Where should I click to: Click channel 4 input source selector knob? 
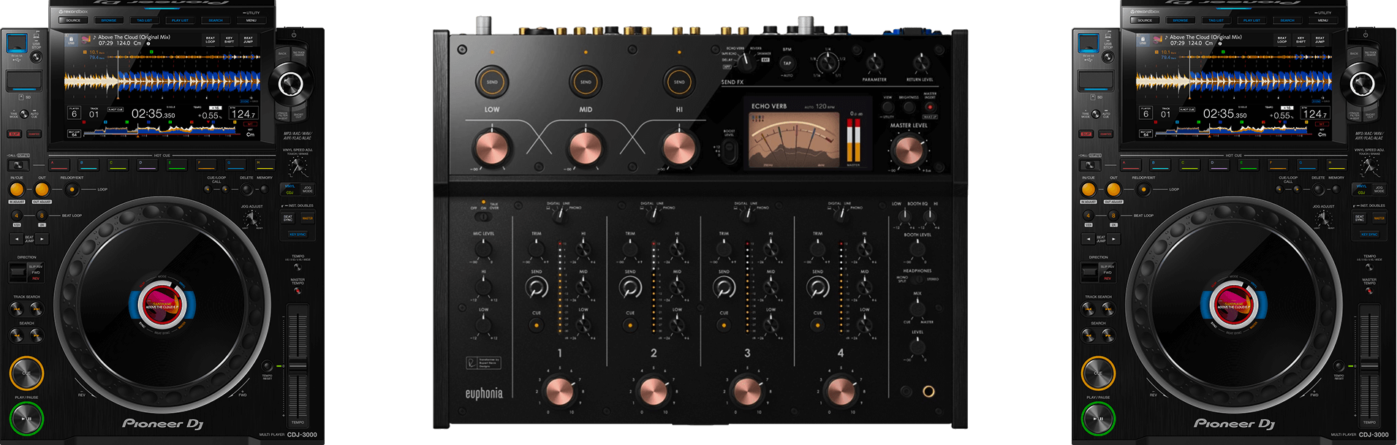coord(840,214)
